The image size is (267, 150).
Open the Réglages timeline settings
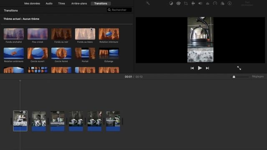(258, 77)
